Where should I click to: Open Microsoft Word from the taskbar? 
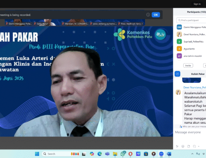[x=169, y=154]
